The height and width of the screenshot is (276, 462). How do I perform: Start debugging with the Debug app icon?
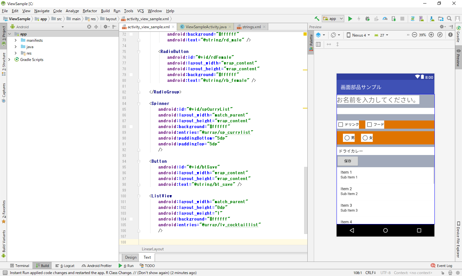[368, 19]
